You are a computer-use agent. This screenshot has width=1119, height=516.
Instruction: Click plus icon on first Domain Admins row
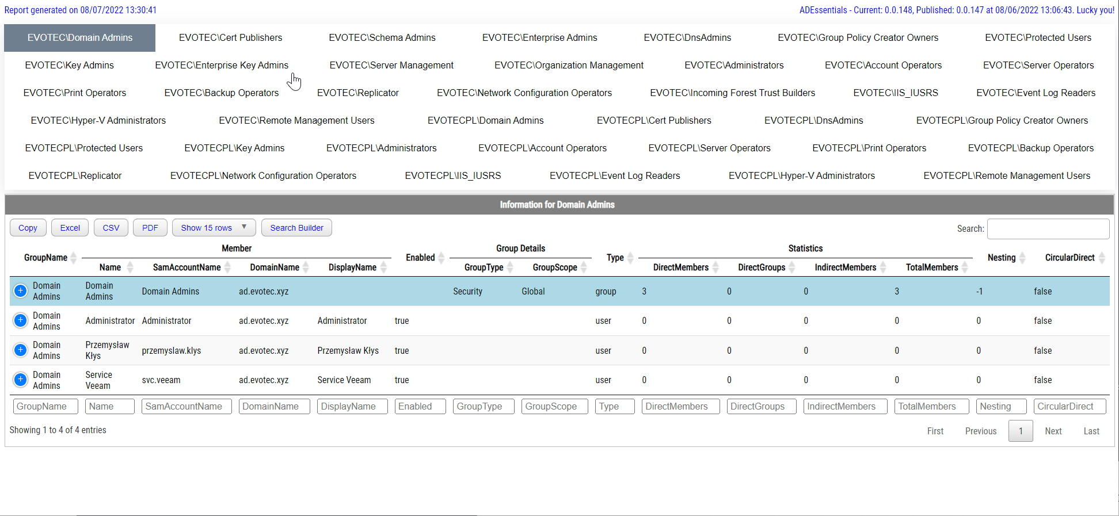(20, 291)
